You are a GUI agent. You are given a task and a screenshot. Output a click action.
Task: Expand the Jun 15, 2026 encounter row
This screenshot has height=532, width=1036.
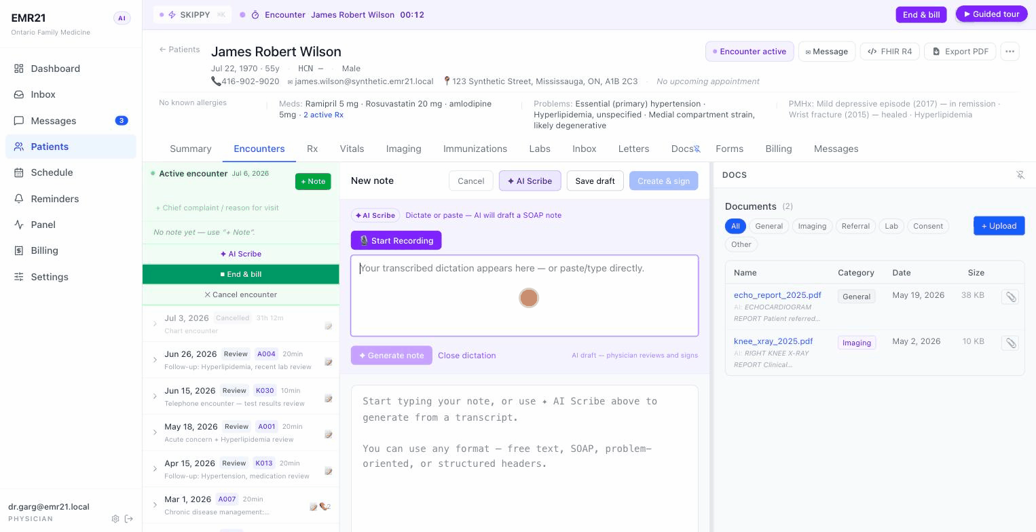(155, 396)
